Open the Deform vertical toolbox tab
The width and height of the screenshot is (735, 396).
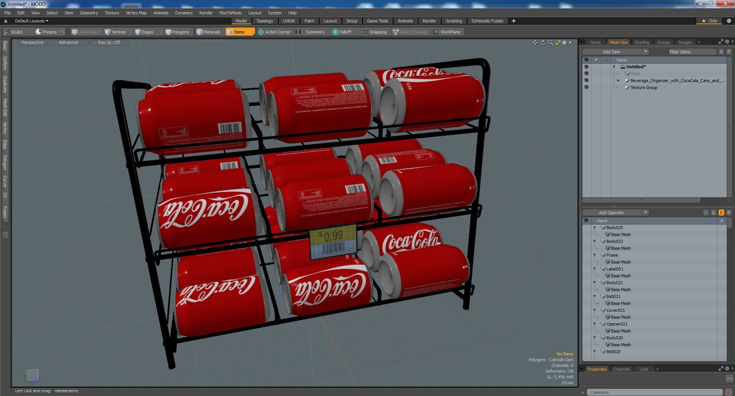[5, 64]
